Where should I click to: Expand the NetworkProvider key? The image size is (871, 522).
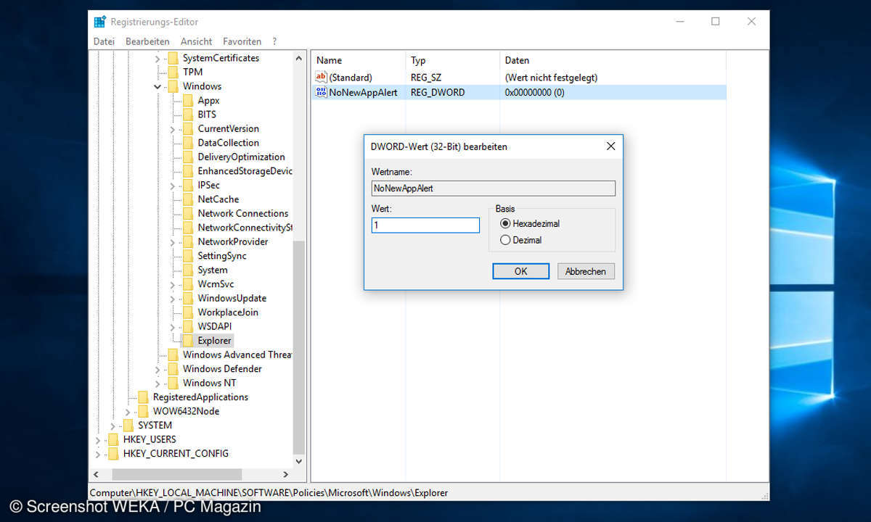[x=173, y=242]
